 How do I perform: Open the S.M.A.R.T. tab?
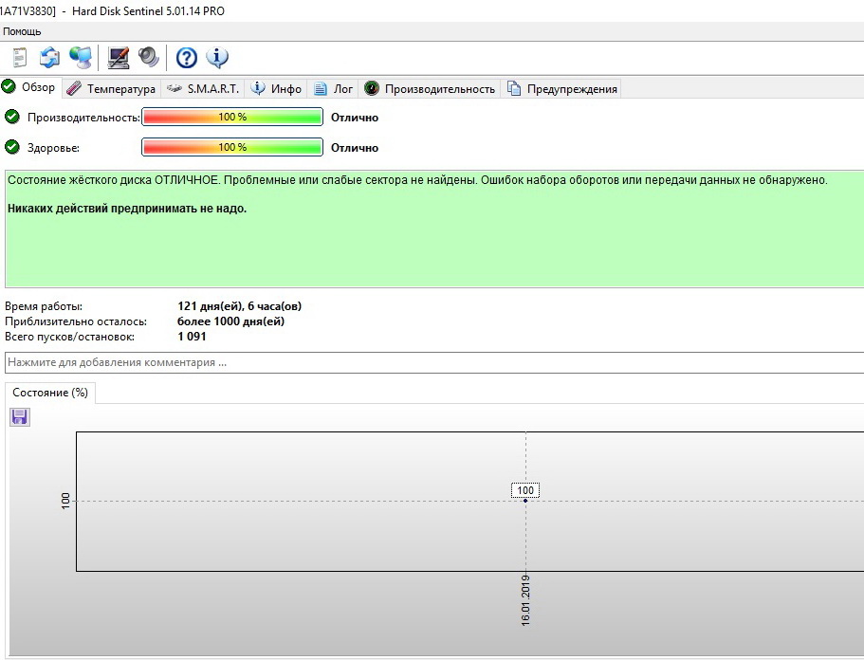(x=203, y=89)
